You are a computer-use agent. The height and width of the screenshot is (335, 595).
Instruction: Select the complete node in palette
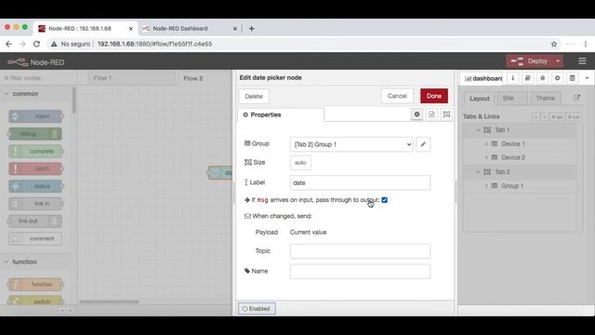click(x=35, y=151)
